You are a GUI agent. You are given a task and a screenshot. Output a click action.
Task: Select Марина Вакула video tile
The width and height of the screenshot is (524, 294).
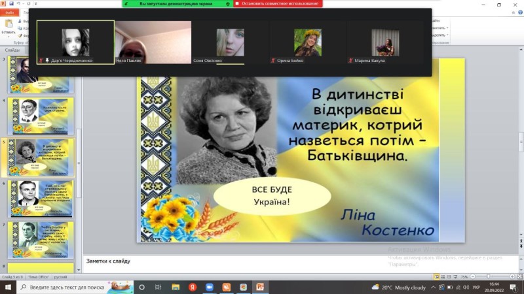tap(385, 42)
